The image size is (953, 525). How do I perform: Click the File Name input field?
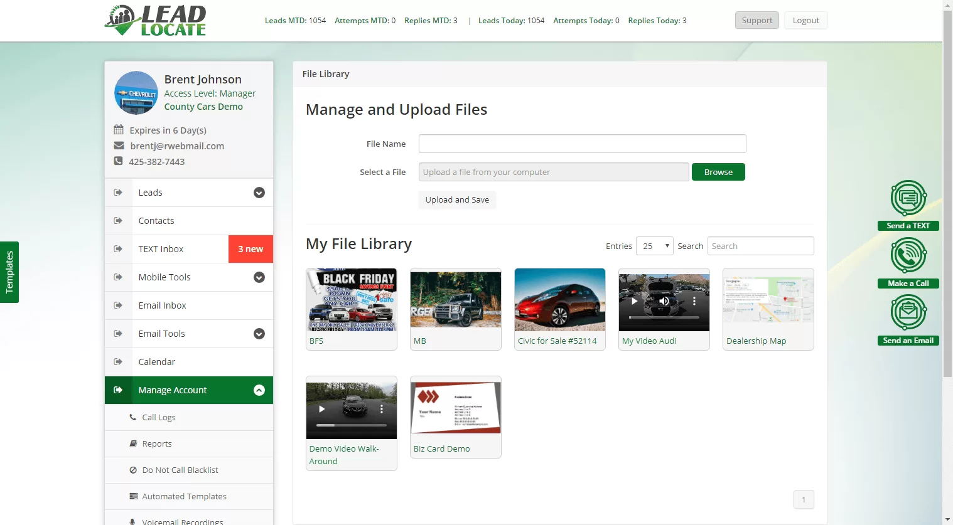click(x=582, y=144)
